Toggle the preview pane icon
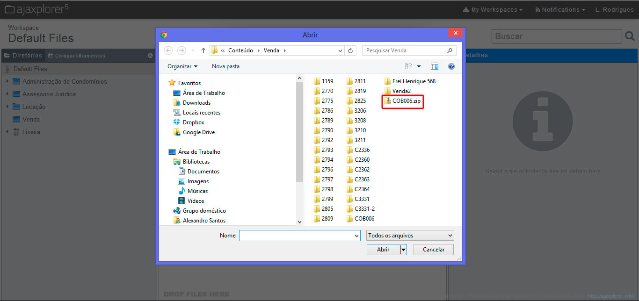The height and width of the screenshot is (301, 639). click(x=435, y=66)
